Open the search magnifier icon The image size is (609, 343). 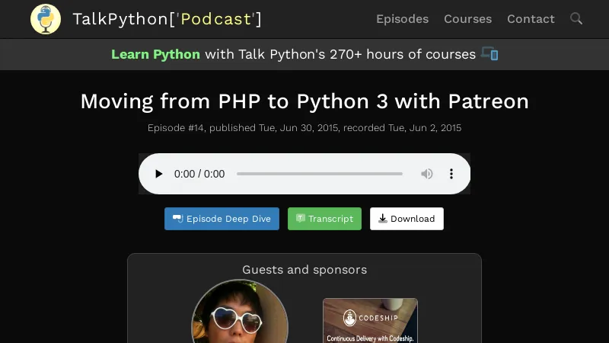576,19
